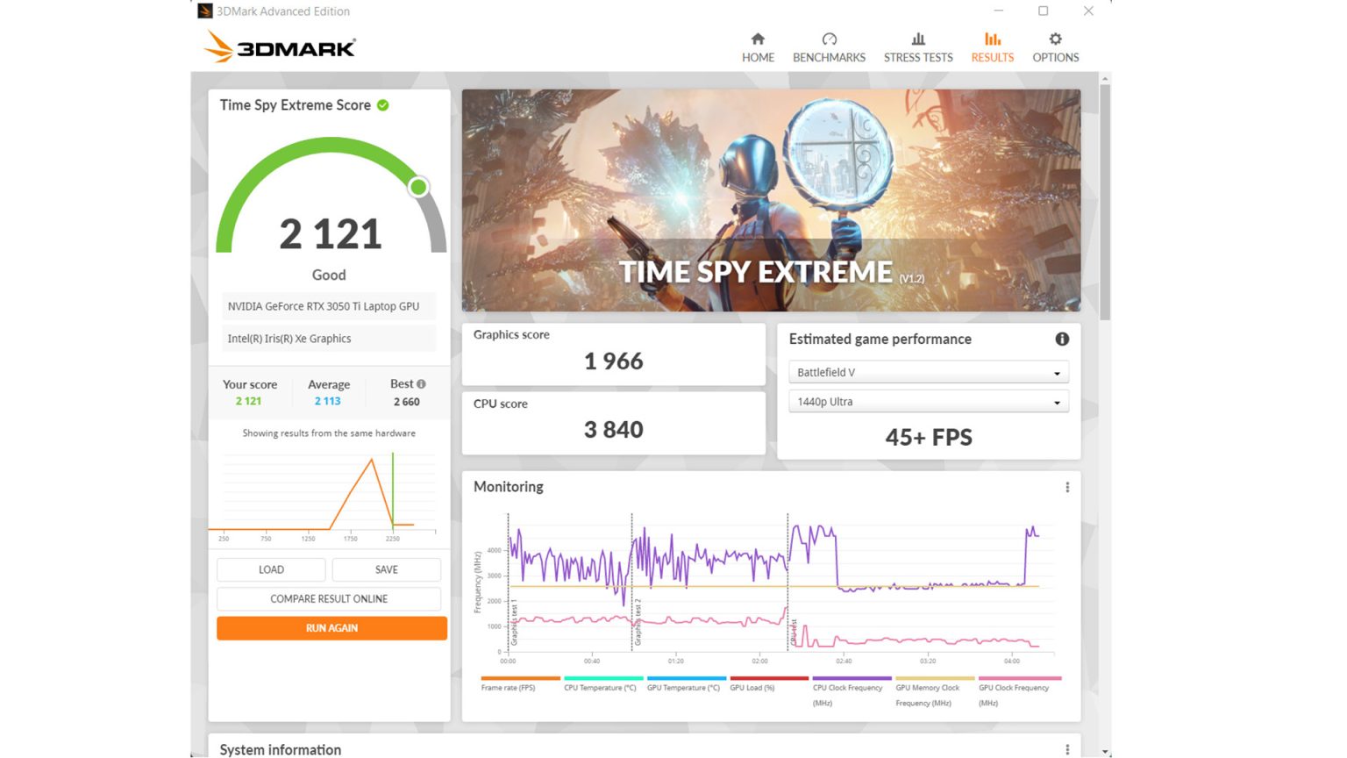Click the 3DMark title bar app icon
Viewport: 1347px width, 758px height.
click(204, 11)
